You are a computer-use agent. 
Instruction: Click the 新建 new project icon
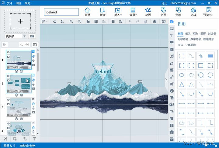[103, 12]
